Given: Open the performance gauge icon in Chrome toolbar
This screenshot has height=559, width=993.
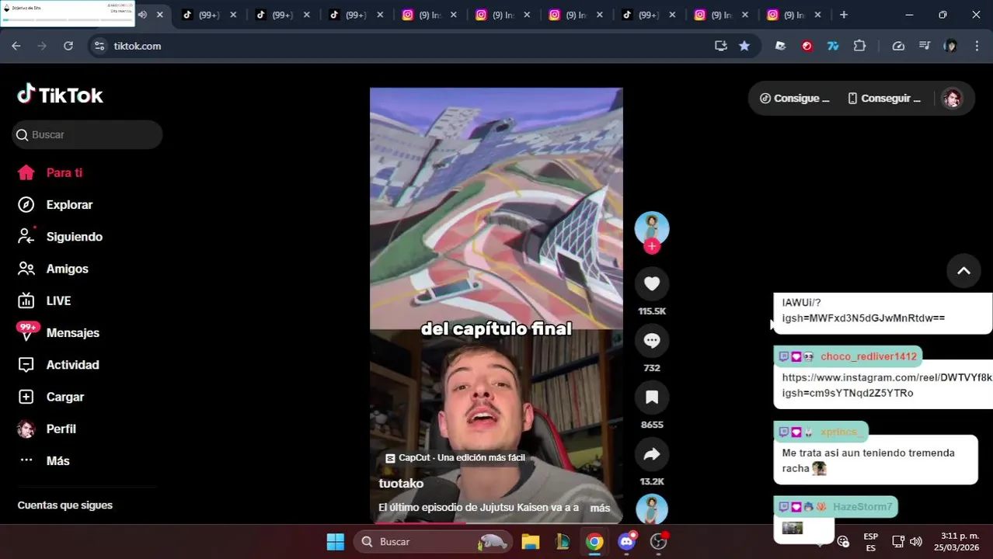Looking at the screenshot, I should pos(898,46).
